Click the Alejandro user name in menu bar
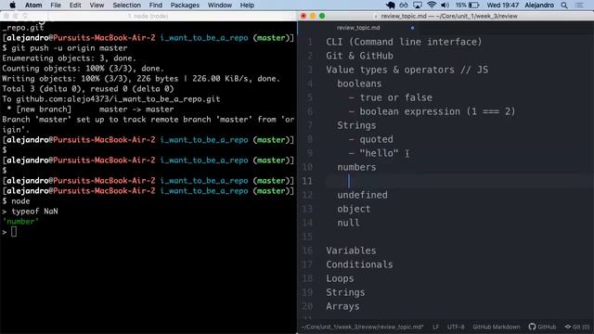Image resolution: width=594 pixels, height=334 pixels. click(x=539, y=5)
